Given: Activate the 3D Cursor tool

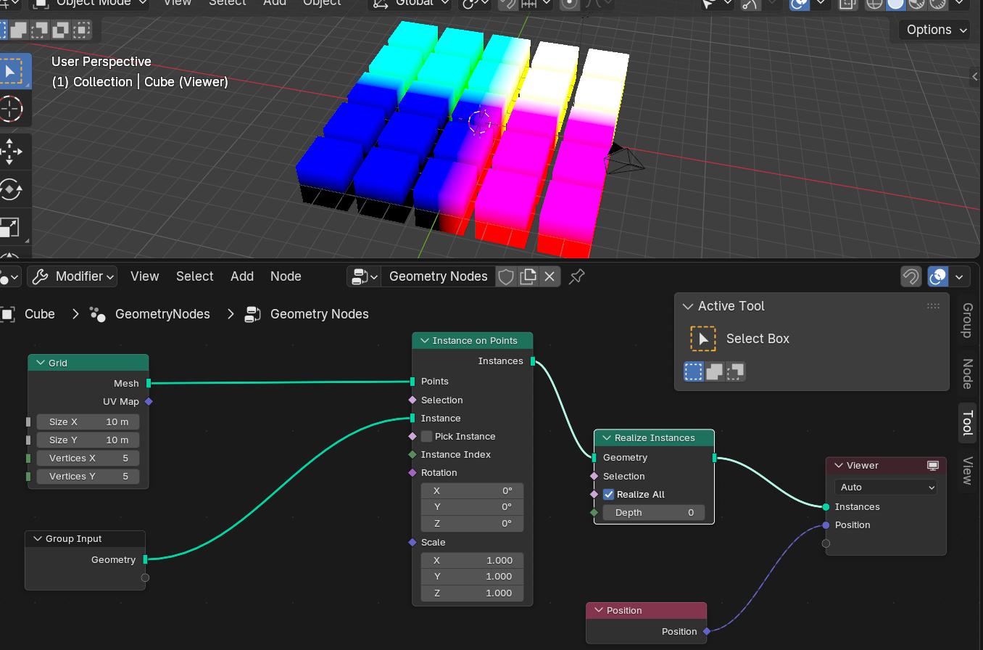Looking at the screenshot, I should pyautogui.click(x=11, y=109).
